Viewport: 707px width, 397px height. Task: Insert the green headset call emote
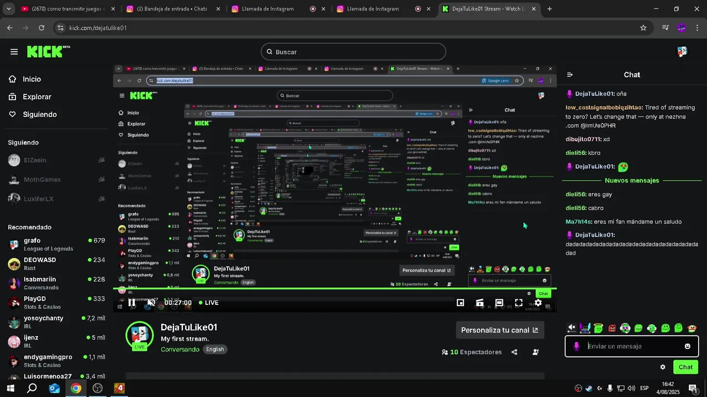[x=652, y=328]
